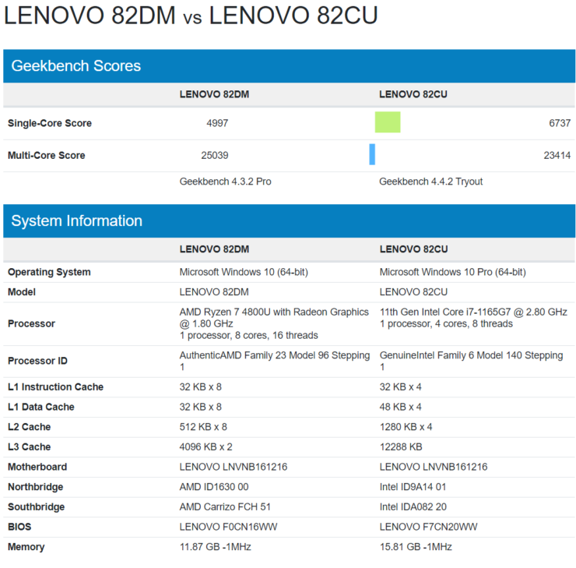Viewport: 576px width, 568px height.
Task: Click the Northbridge row label
Action: (35, 487)
